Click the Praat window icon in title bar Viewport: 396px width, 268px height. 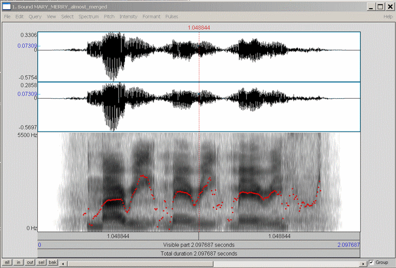click(x=6, y=6)
